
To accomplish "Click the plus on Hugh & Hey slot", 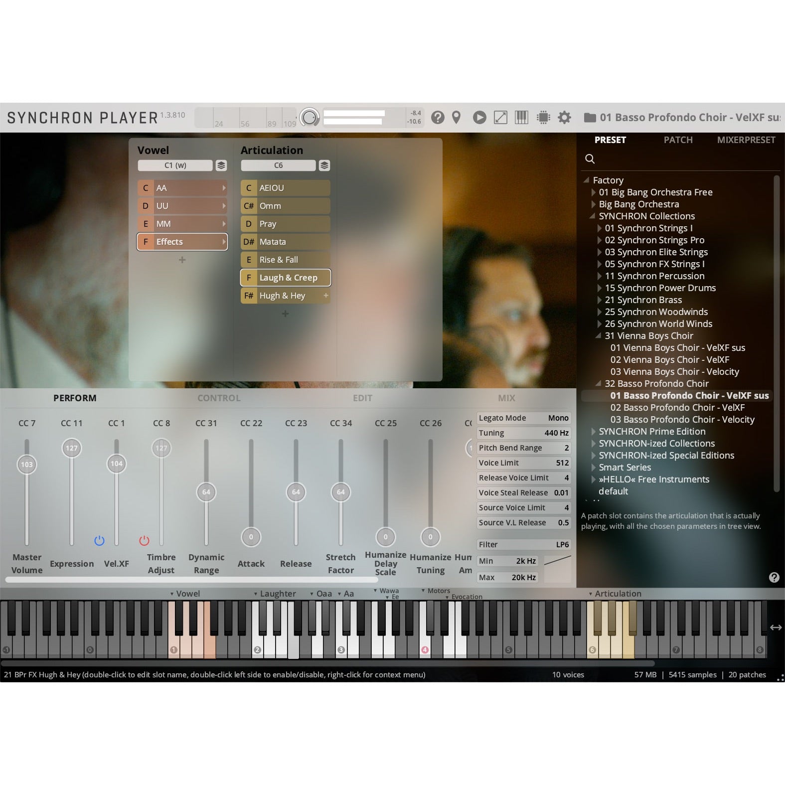I will 326,296.
